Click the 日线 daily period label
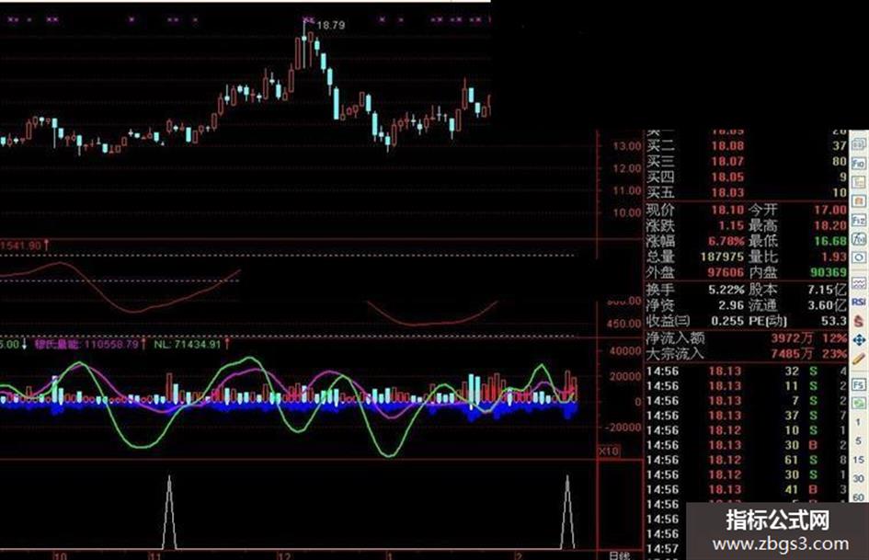Viewport: 869px width, 560px height. coord(619,555)
